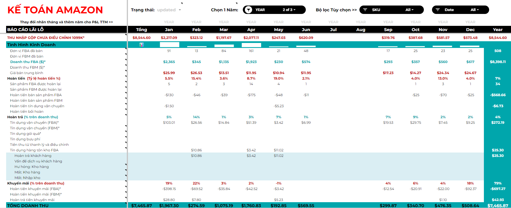
Task: Select the gross income total cell $8,544.60 under Tổng
Action: [x=142, y=38]
